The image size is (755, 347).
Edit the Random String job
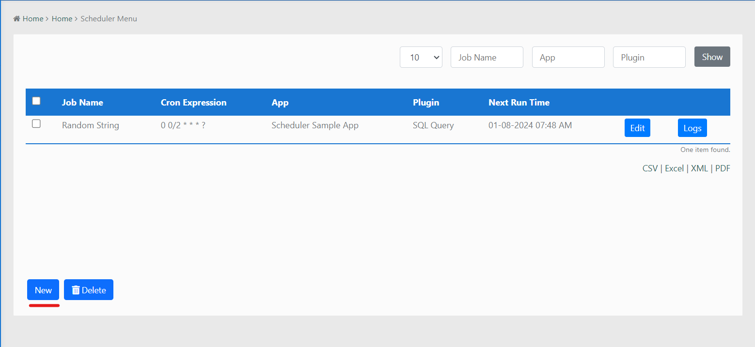(x=637, y=128)
